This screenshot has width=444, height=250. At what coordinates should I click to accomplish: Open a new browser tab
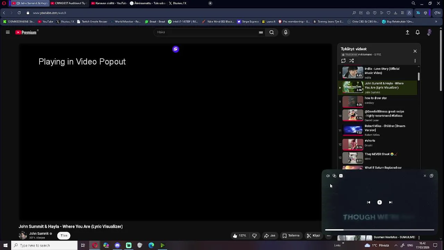(210, 3)
